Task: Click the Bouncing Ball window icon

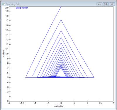Action: (4, 4)
